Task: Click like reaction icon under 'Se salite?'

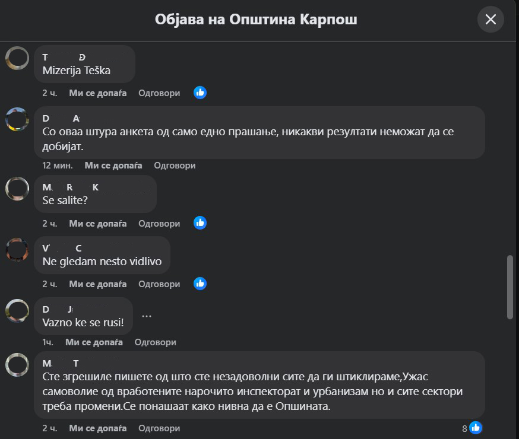Action: (200, 223)
